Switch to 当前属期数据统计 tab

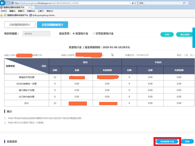20,25
